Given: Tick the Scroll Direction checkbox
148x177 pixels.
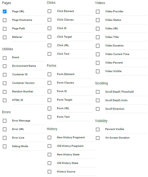Looking at the screenshot, I should pyautogui.click(x=98, y=109).
